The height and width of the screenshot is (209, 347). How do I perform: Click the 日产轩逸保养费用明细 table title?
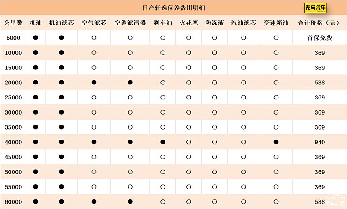(x=174, y=8)
